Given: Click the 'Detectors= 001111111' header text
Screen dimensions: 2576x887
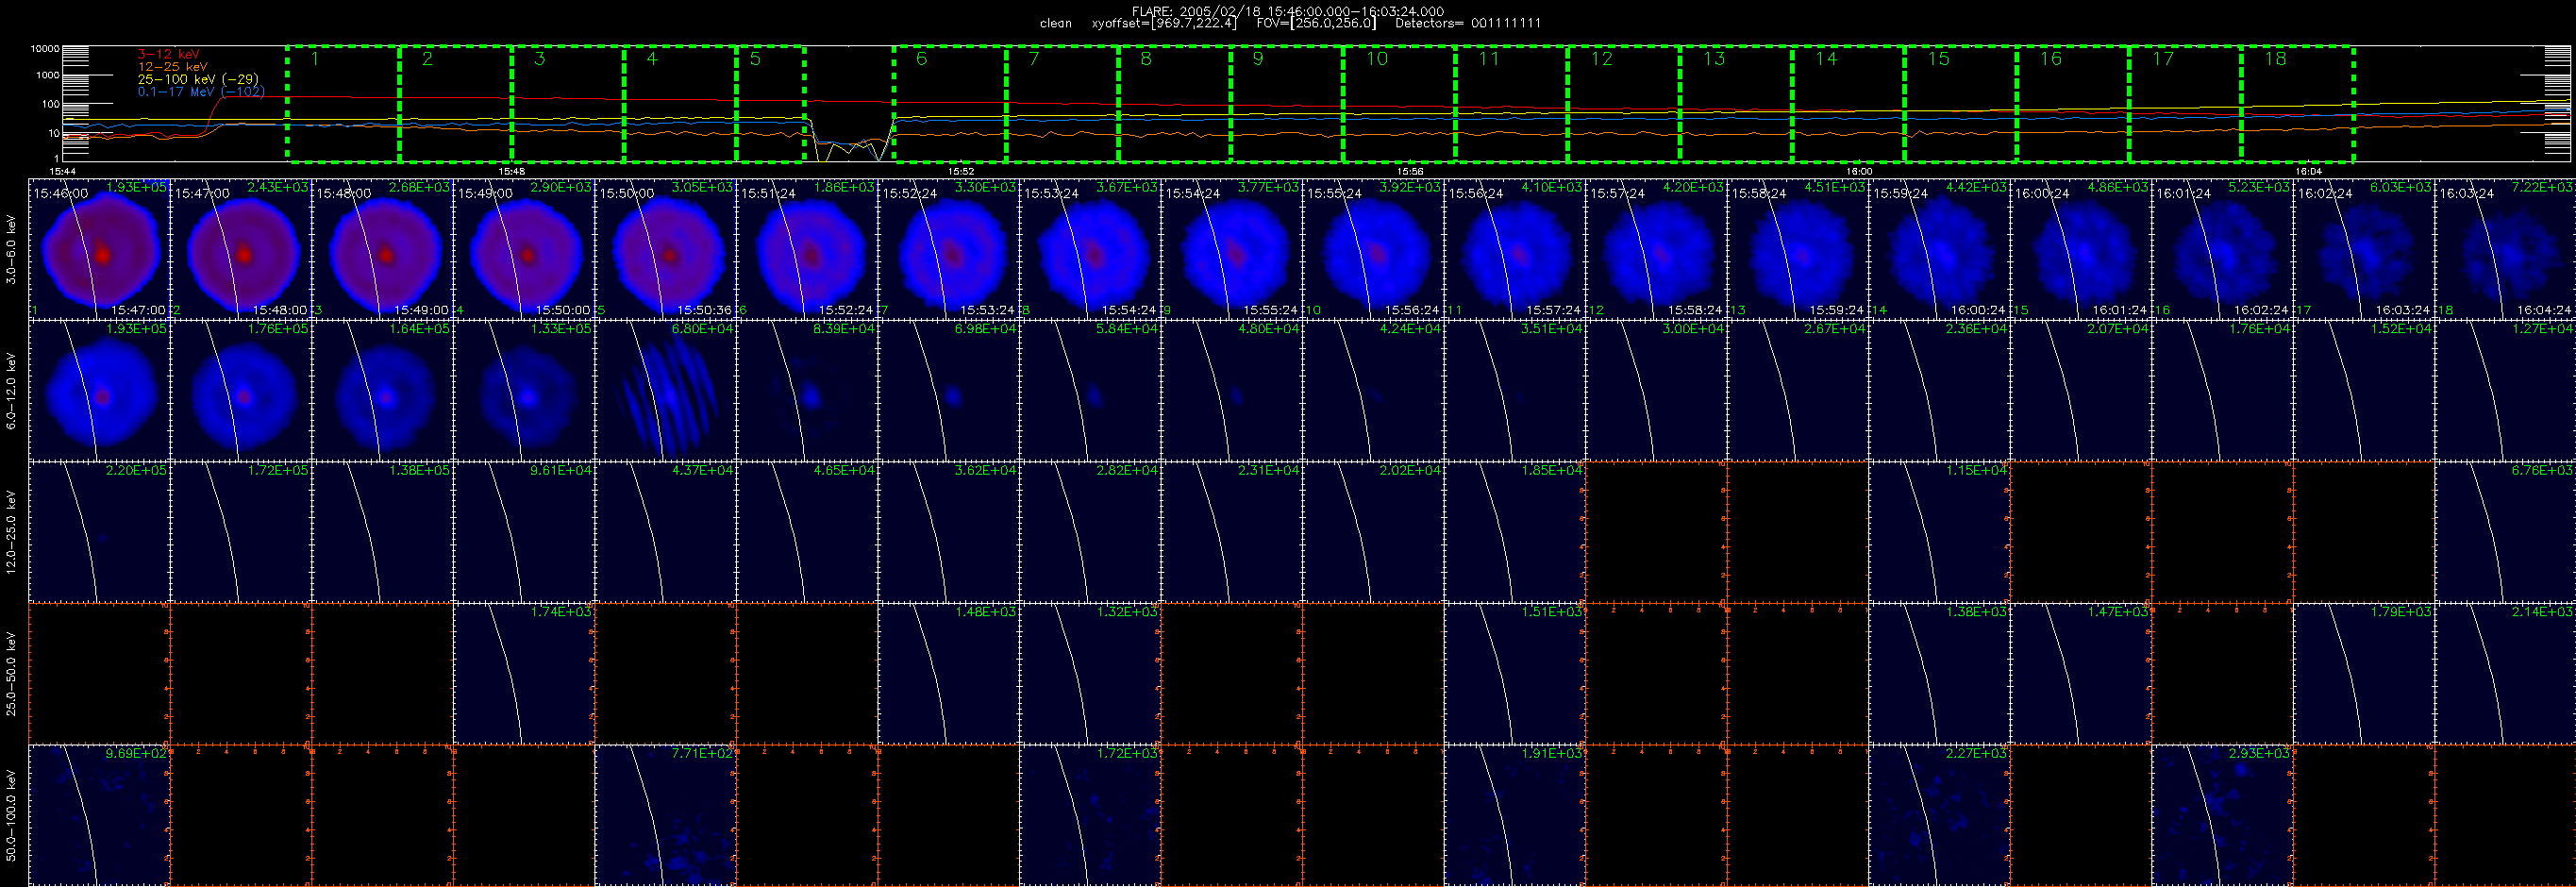Looking at the screenshot, I should tap(1468, 23).
